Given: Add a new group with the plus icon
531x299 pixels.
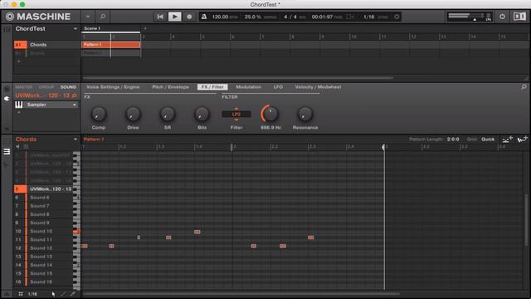Looking at the screenshot, I should point(18,61).
